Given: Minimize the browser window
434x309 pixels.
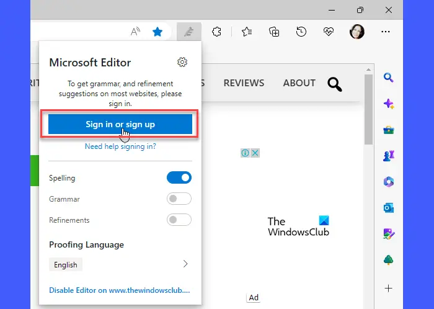Looking at the screenshot, I should click(x=332, y=11).
